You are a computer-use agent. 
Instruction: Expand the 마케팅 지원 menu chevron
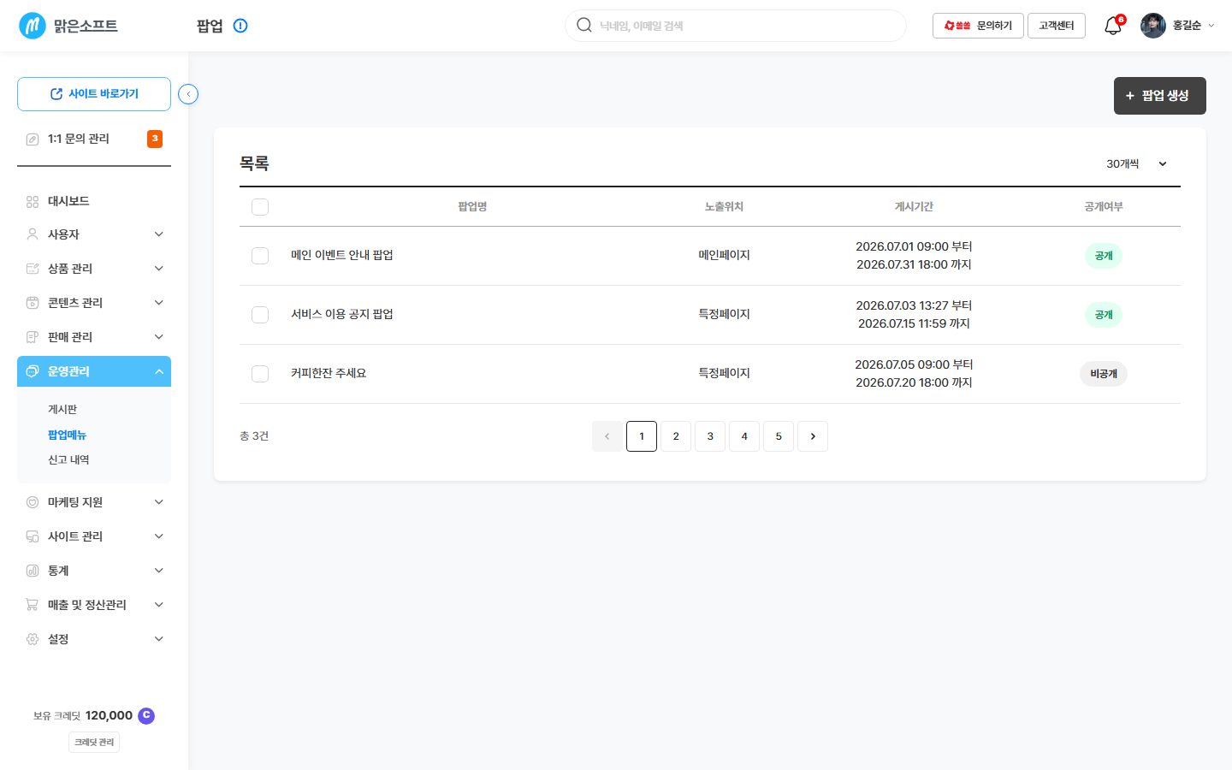(159, 502)
